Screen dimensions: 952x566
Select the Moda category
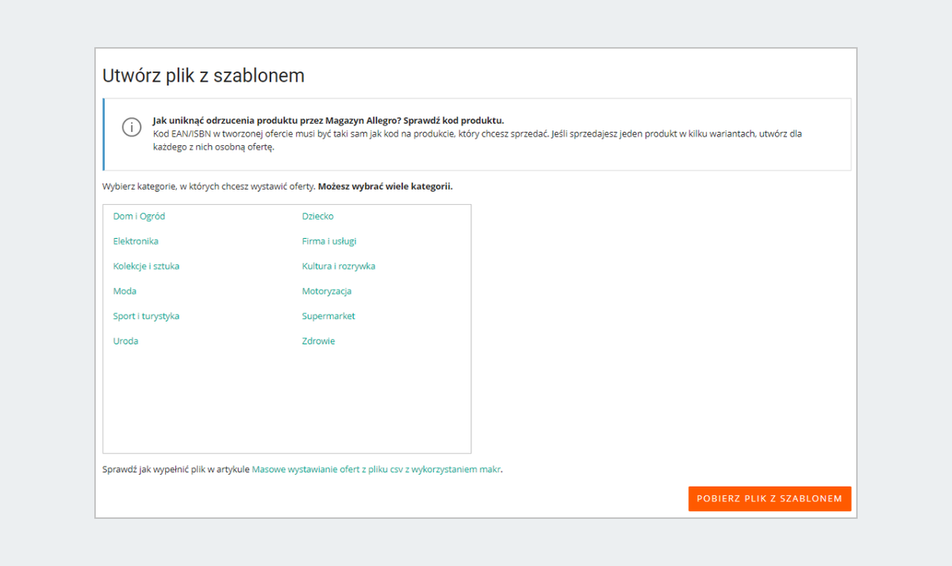[125, 291]
